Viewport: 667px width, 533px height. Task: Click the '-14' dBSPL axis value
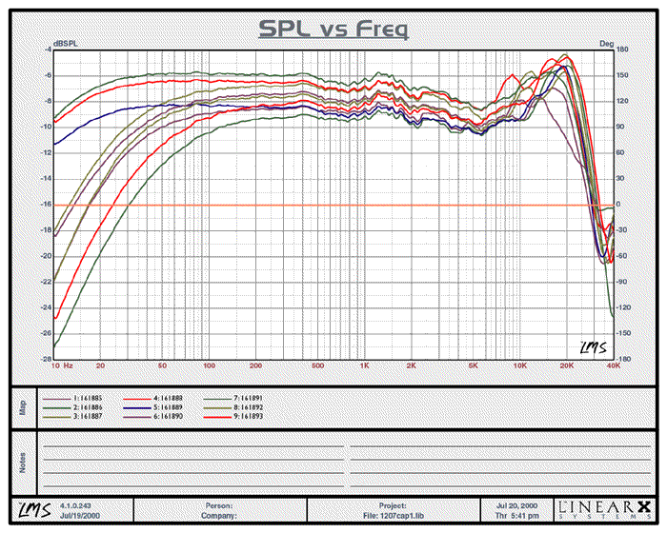(46, 179)
